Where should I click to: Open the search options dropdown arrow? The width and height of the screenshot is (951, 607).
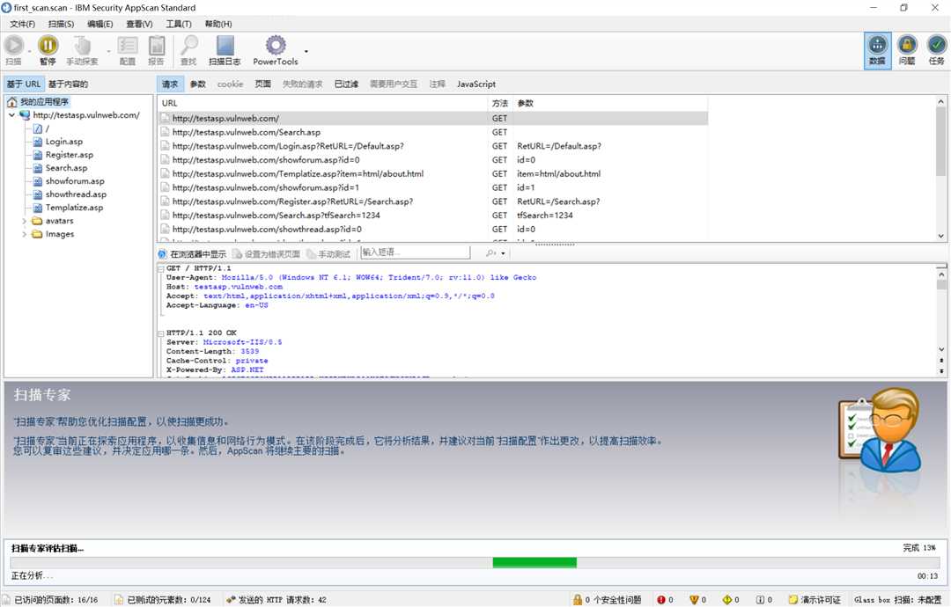click(503, 253)
